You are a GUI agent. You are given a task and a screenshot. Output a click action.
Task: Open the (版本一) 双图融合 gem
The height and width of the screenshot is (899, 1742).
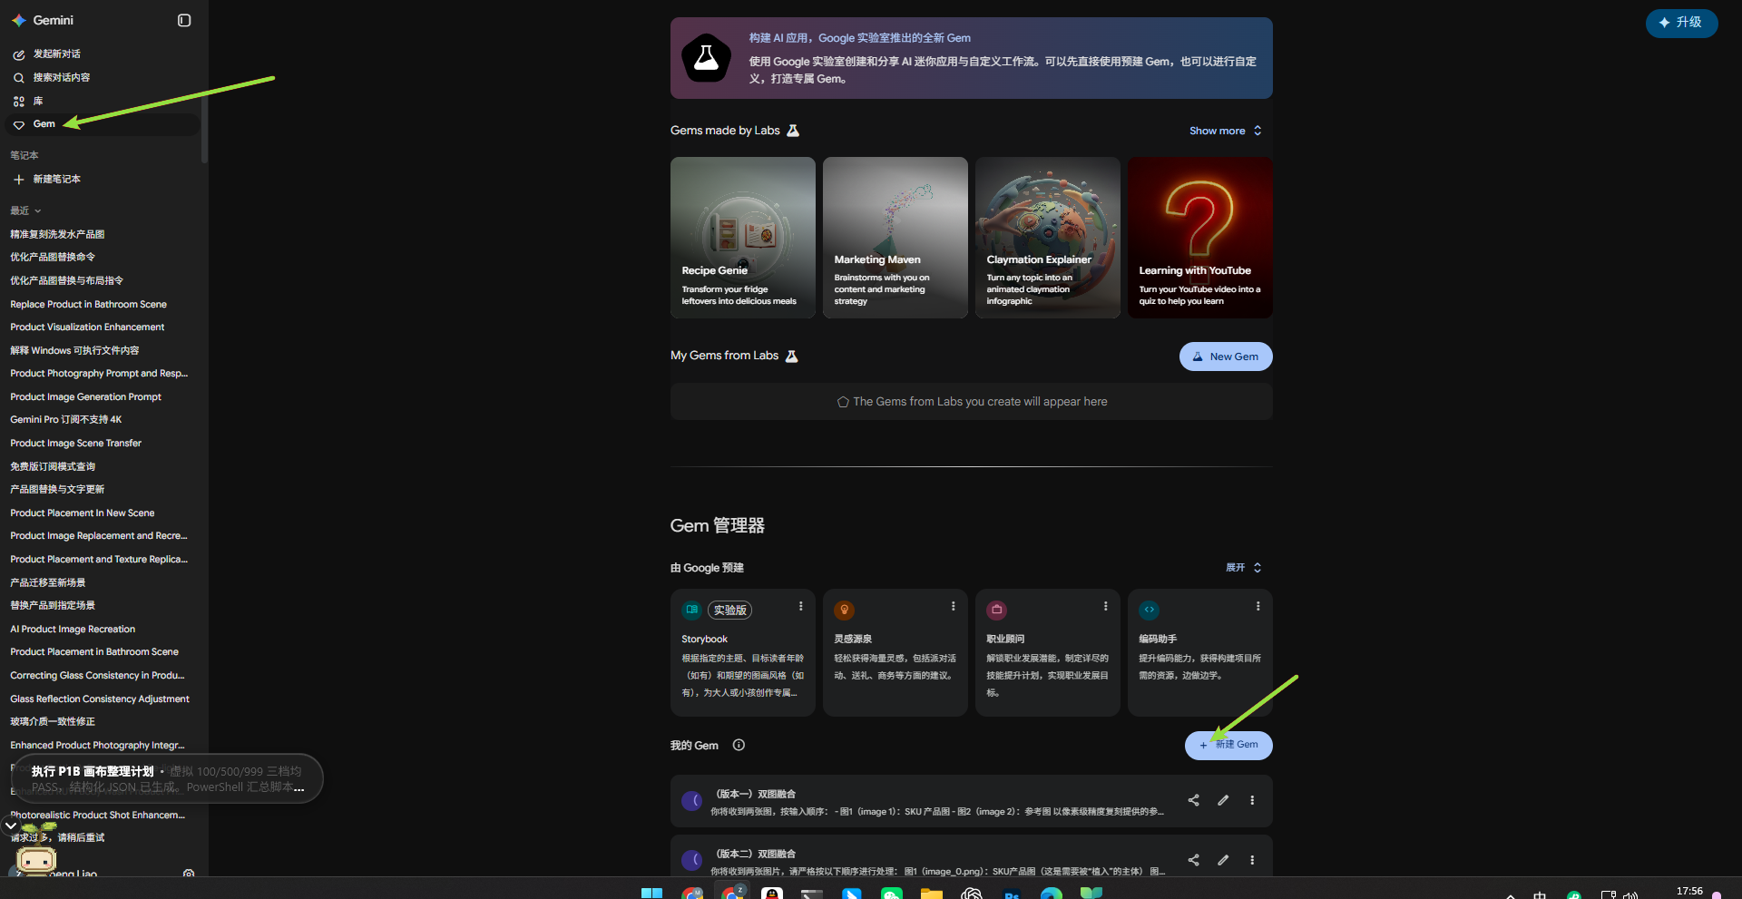(971, 801)
